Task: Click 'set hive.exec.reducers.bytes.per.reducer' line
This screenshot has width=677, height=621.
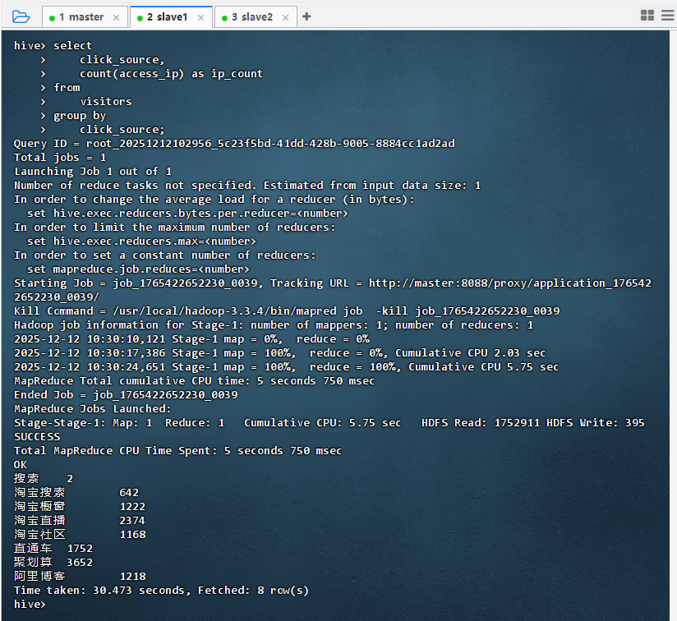Action: 187,214
